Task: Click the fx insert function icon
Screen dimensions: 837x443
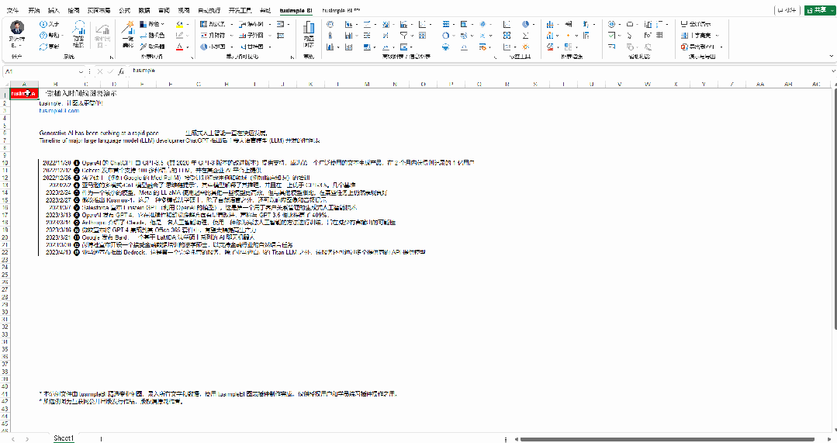Action: point(121,71)
